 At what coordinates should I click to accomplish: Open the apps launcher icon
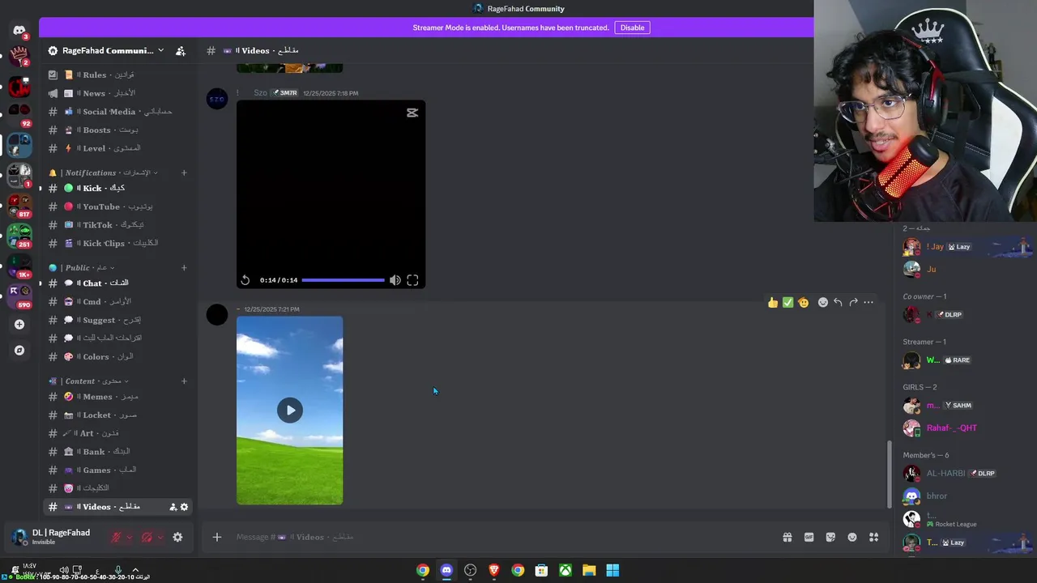[873, 537]
